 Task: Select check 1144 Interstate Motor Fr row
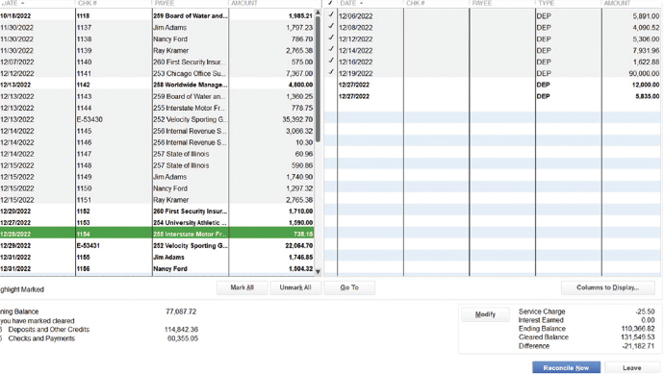pyautogui.click(x=157, y=108)
